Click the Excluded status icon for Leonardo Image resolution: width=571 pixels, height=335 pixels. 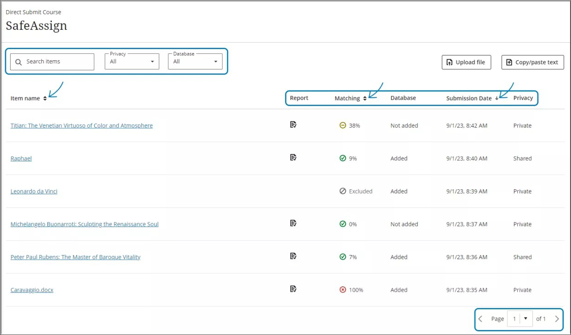(x=343, y=191)
